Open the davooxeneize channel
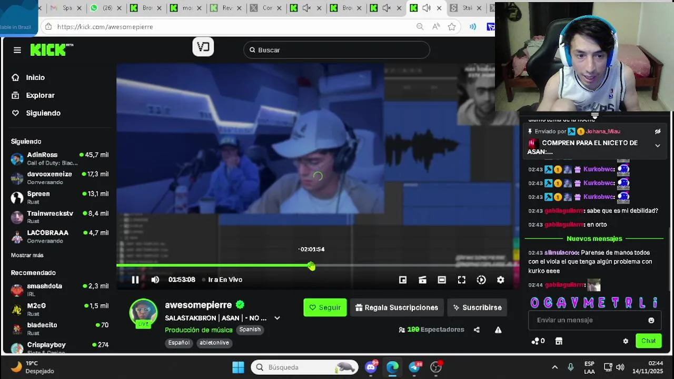The width and height of the screenshot is (674, 379). (60, 178)
